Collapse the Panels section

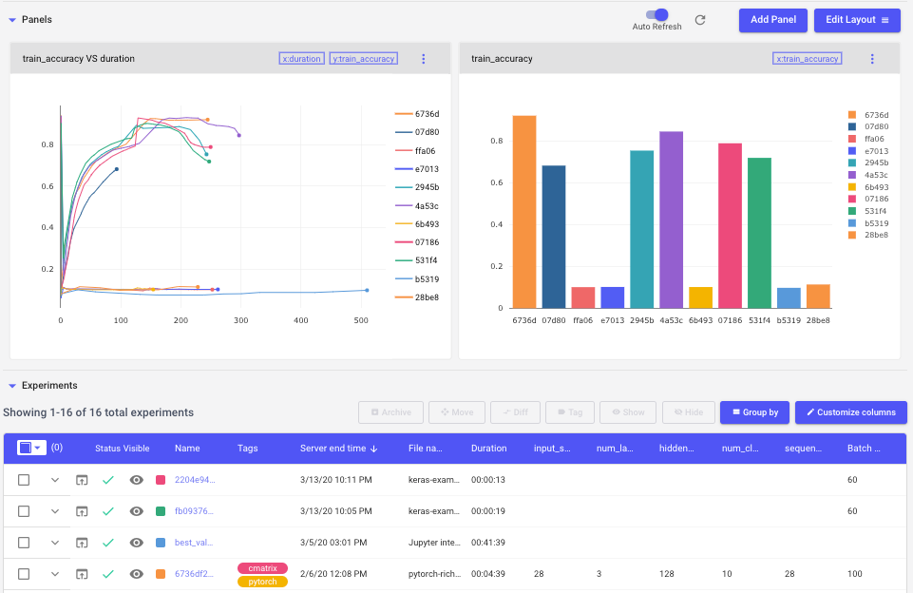(12, 19)
